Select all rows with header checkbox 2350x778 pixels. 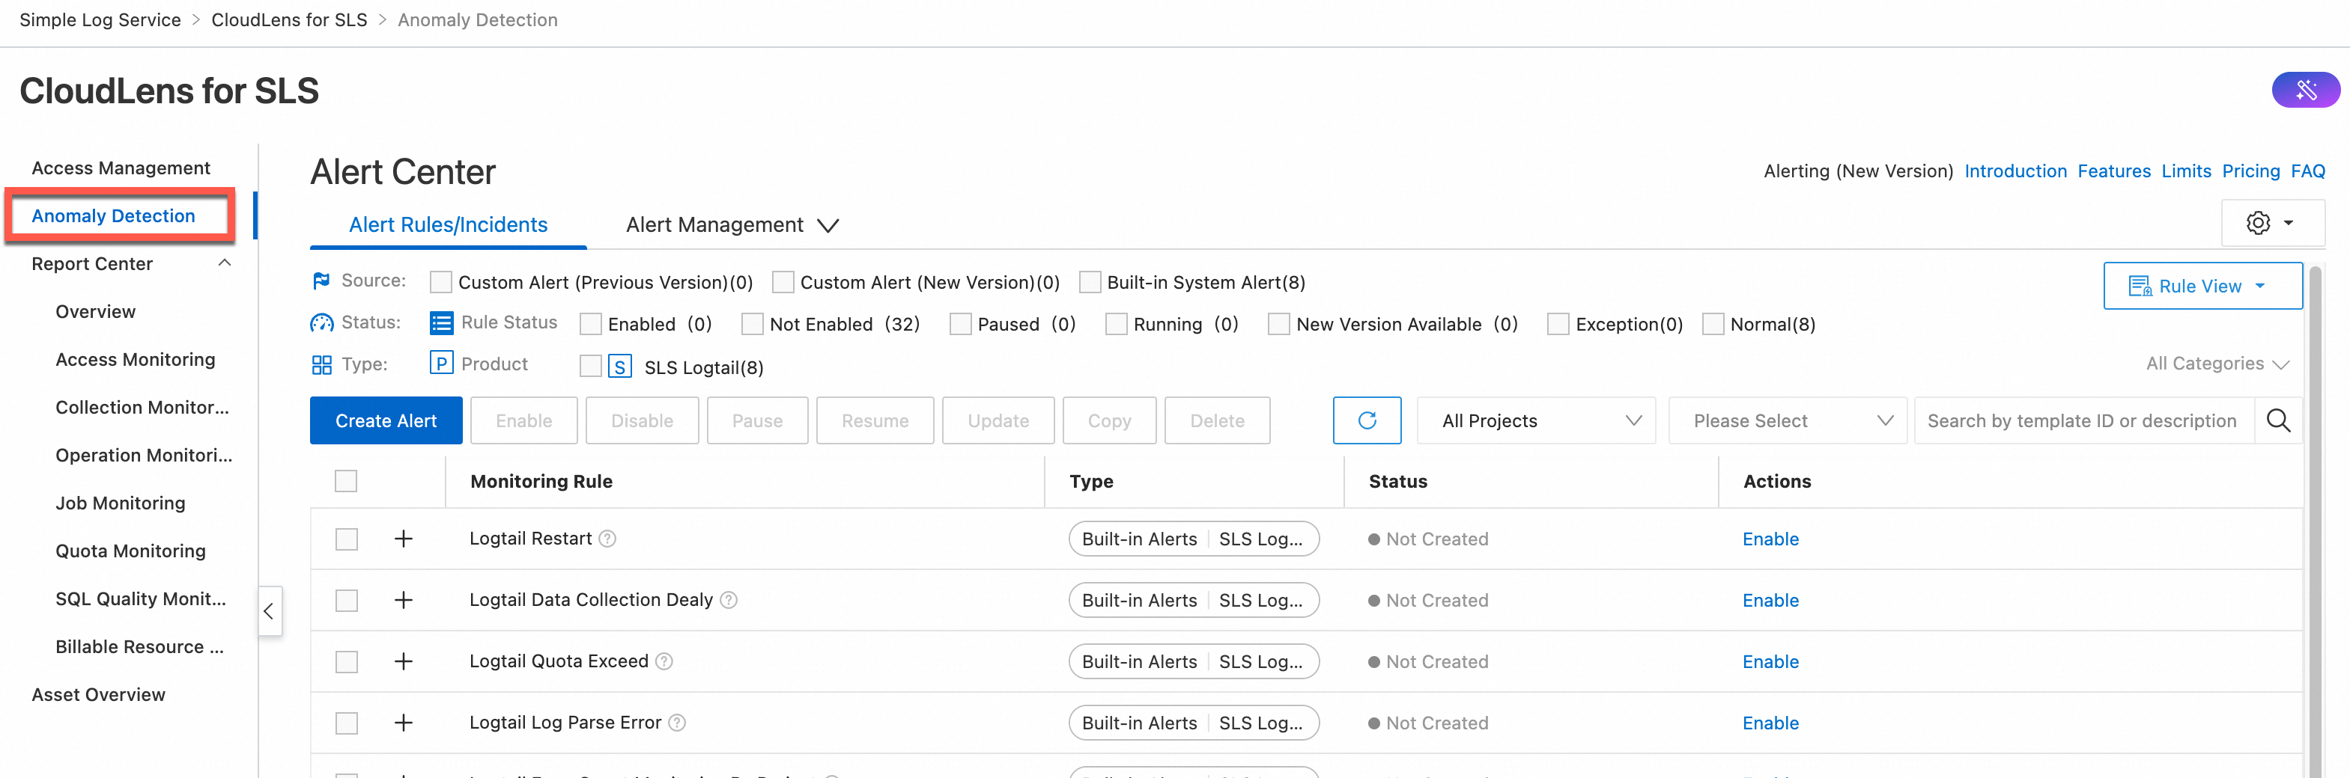(x=346, y=481)
